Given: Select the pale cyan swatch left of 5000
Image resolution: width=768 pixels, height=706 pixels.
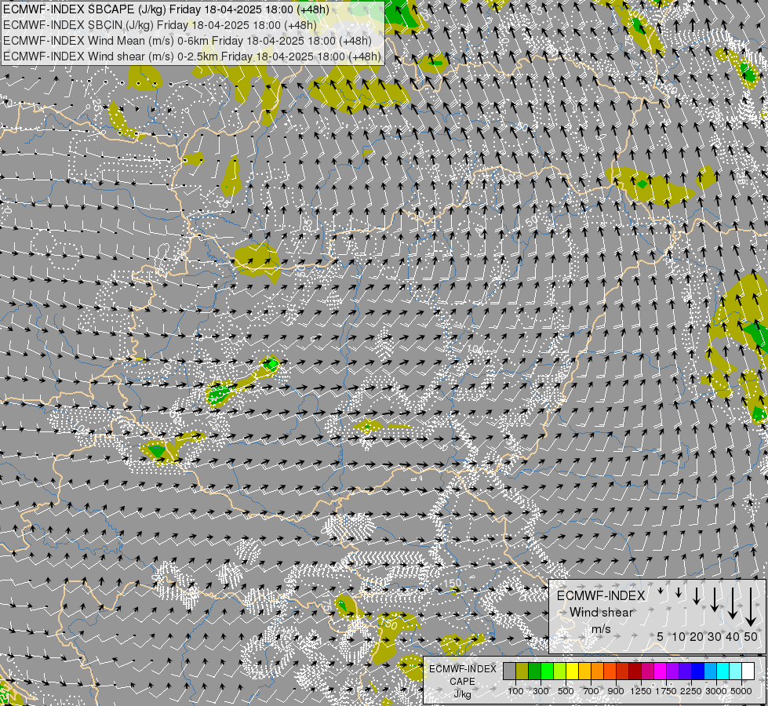Looking at the screenshot, I should pyautogui.click(x=736, y=671).
